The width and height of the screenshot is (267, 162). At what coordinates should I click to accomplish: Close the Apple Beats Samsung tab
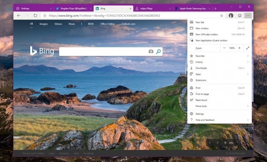pos(210,9)
